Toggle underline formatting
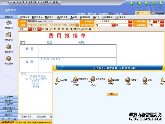 coord(55,29)
